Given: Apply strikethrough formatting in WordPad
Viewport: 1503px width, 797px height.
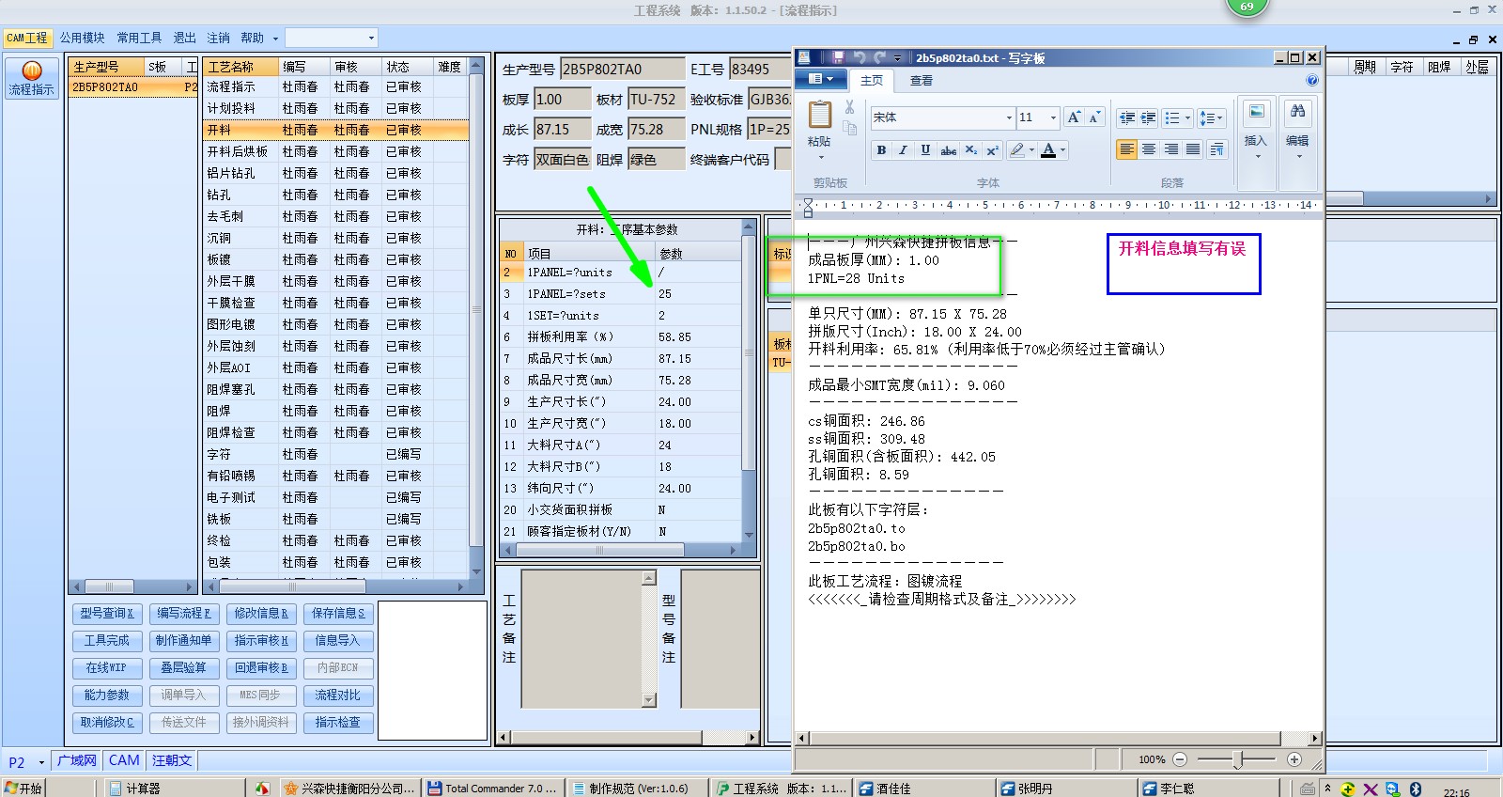Looking at the screenshot, I should [x=949, y=149].
